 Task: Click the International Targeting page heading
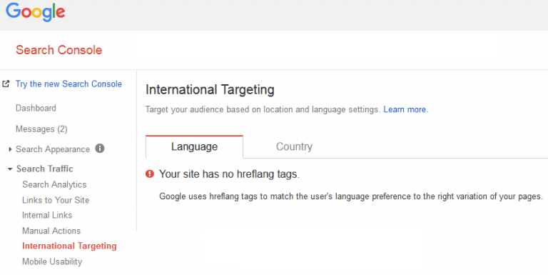[210, 90]
